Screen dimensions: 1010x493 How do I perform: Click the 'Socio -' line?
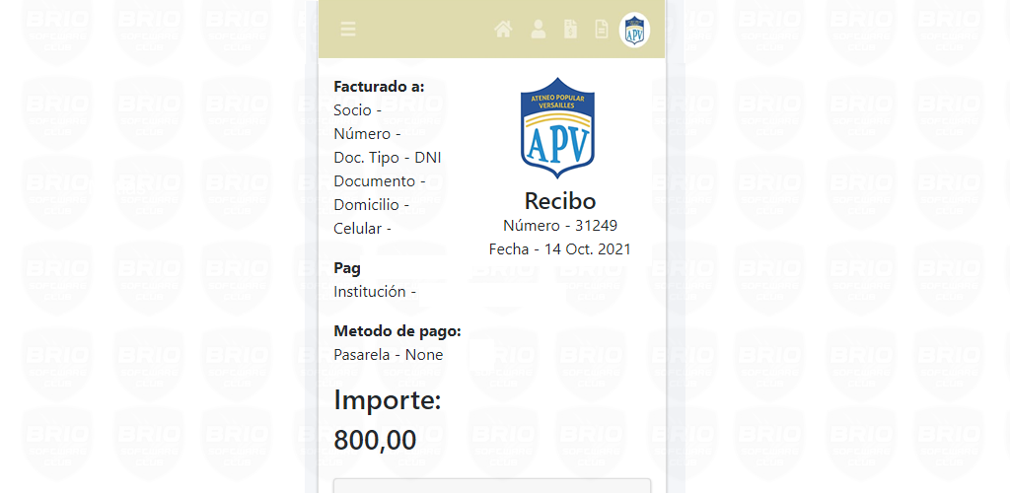tap(357, 110)
